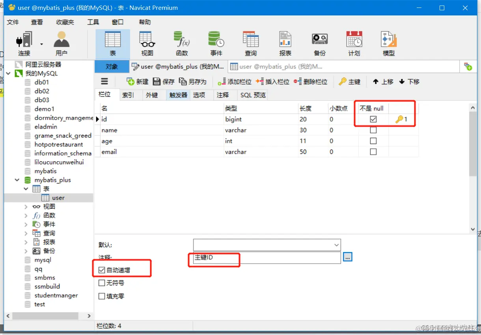
Task: Click 添加栏位 add field
Action: (235, 82)
